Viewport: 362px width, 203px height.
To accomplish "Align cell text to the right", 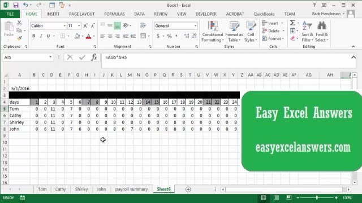I will click(117, 36).
